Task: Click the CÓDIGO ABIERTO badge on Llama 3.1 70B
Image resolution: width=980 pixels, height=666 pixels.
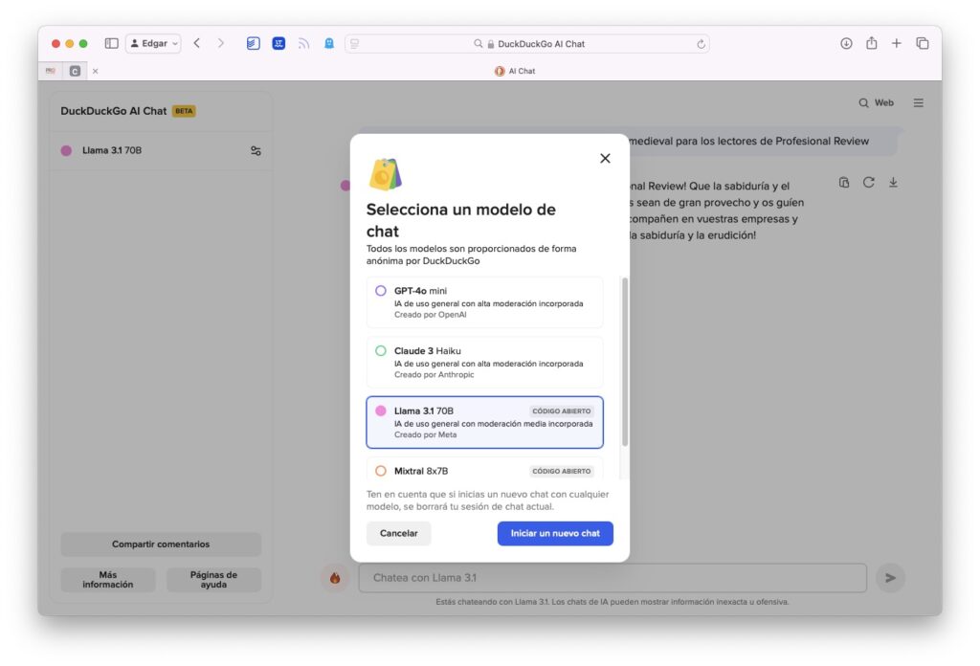Action: 561,411
